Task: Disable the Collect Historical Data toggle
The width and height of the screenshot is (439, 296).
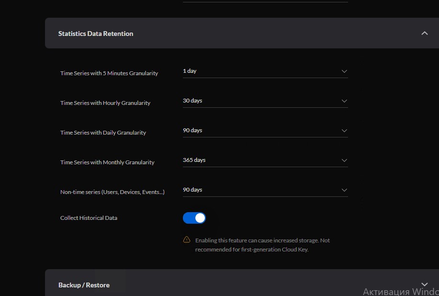Action: pos(194,218)
